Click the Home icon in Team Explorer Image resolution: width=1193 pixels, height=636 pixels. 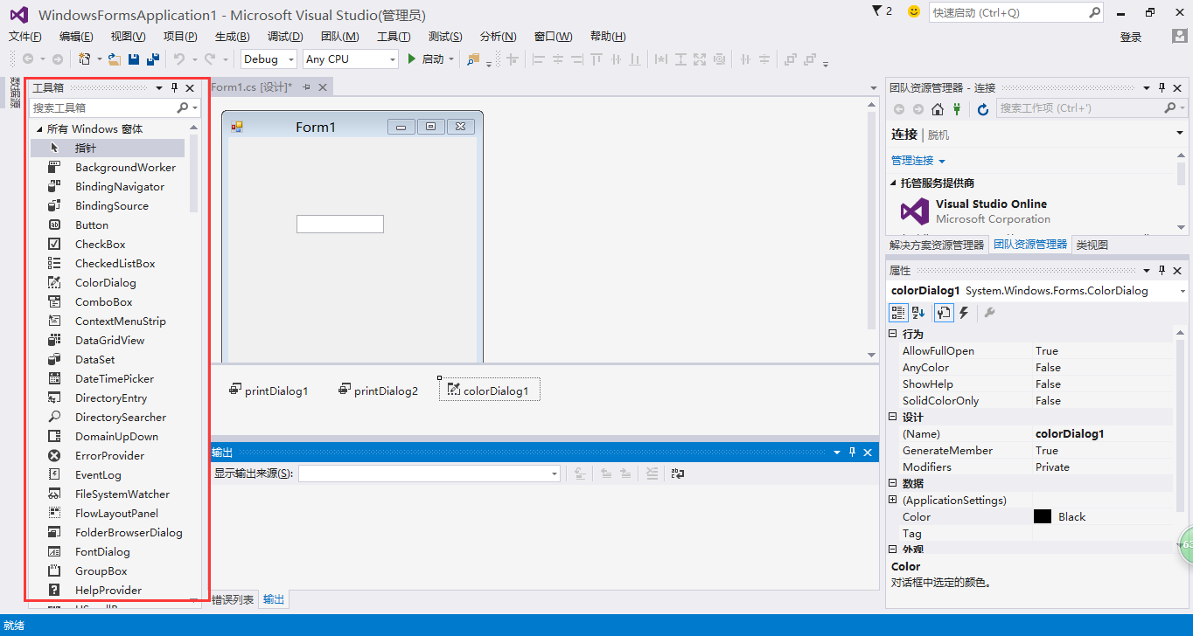938,109
